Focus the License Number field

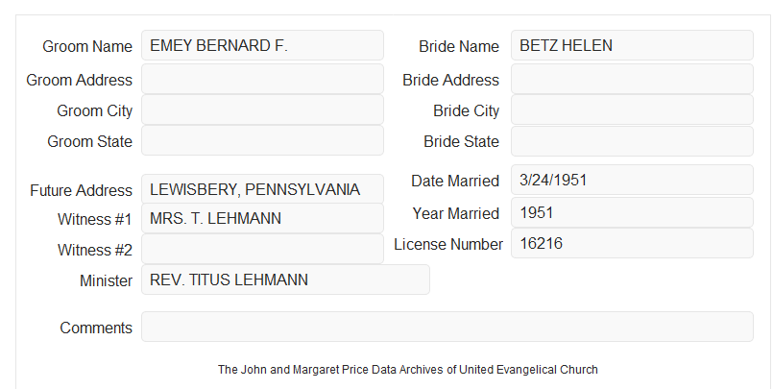(x=632, y=243)
